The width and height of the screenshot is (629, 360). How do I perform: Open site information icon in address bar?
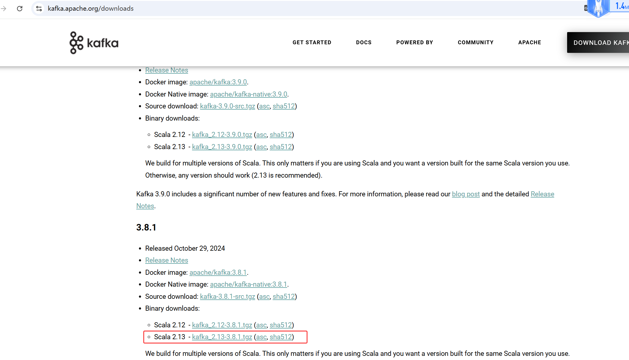[39, 8]
